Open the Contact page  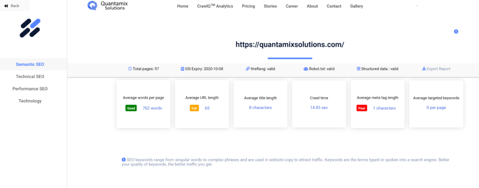[x=334, y=6]
